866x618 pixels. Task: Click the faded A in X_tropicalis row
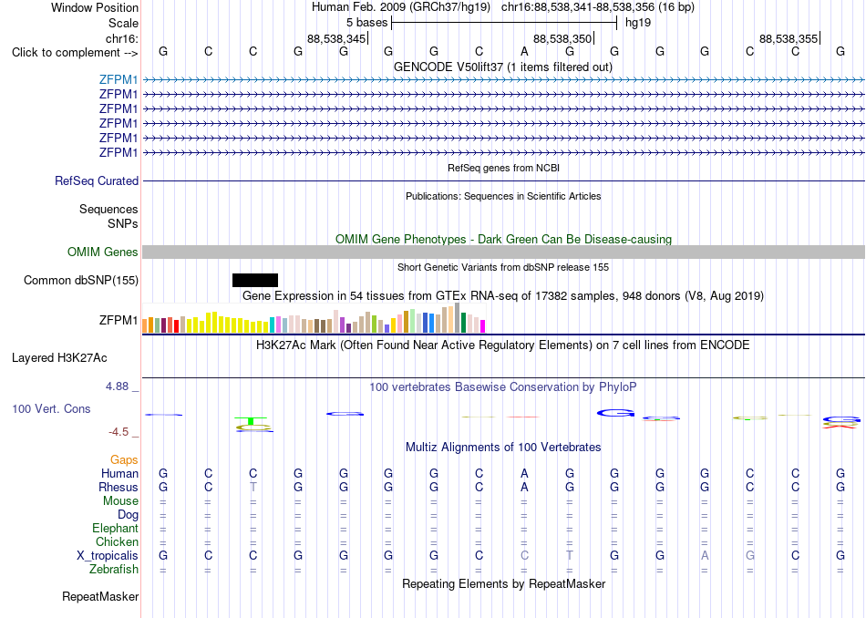pyautogui.click(x=705, y=556)
